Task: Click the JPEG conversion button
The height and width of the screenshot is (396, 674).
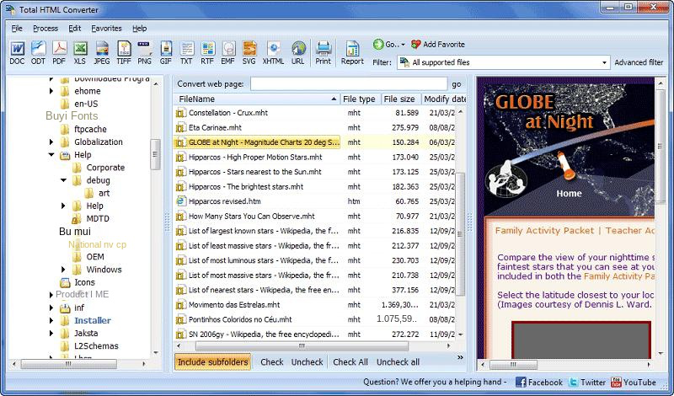Action: coord(102,51)
